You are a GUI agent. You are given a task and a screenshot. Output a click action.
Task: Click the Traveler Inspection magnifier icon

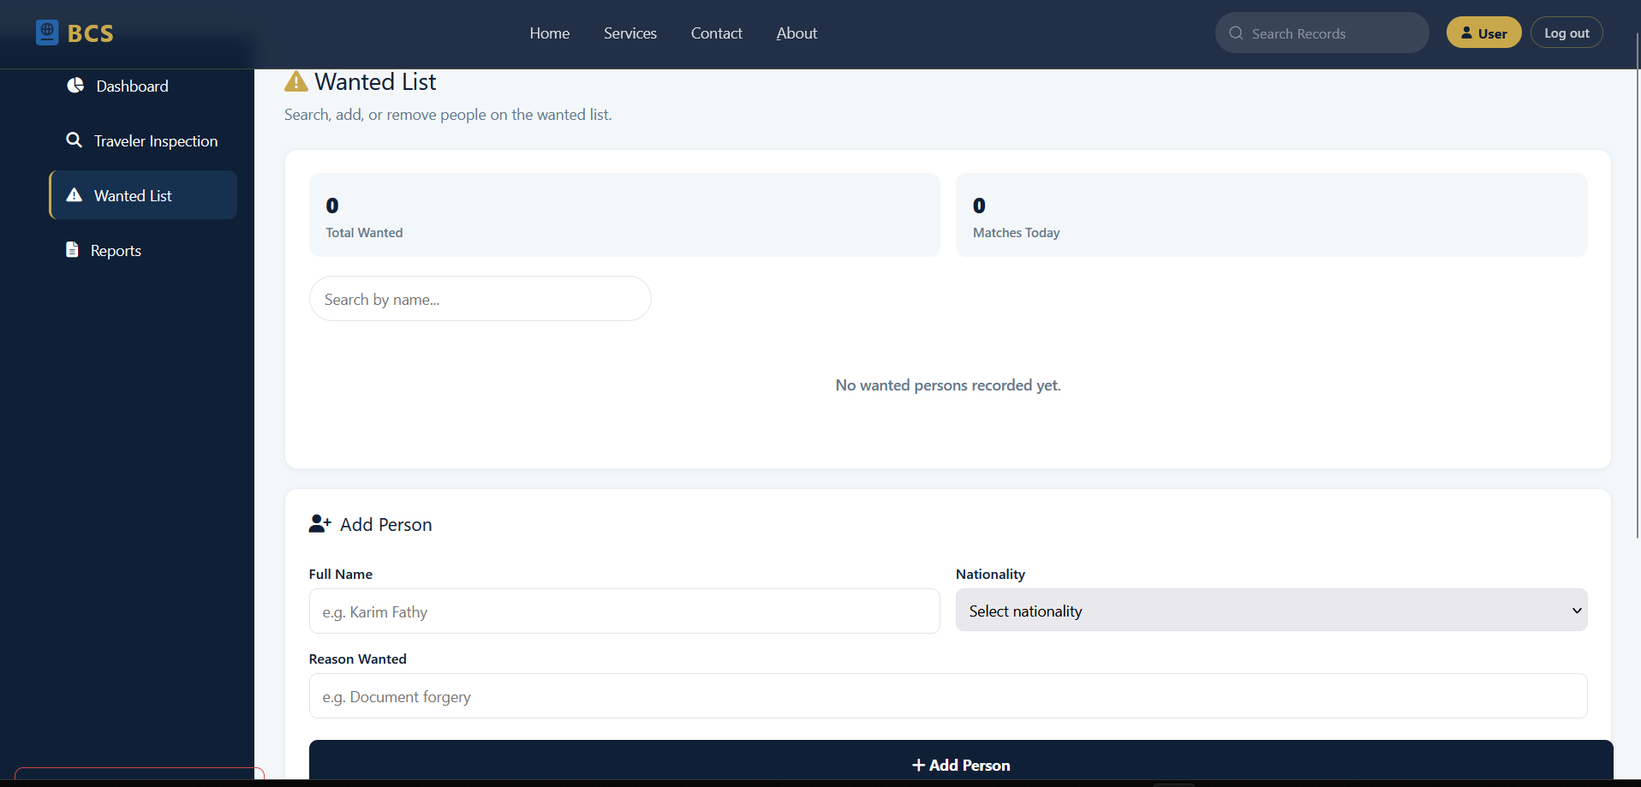pyautogui.click(x=75, y=140)
